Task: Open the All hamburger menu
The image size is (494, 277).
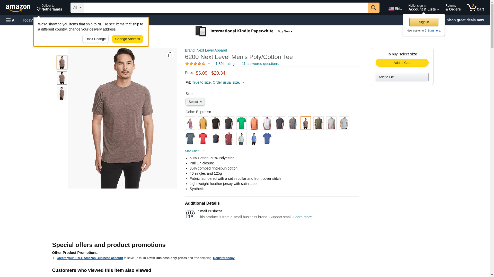Action: pyautogui.click(x=11, y=20)
